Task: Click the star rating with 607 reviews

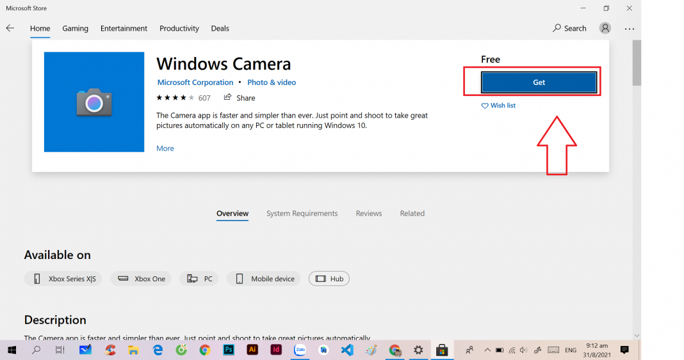Action: coord(183,98)
